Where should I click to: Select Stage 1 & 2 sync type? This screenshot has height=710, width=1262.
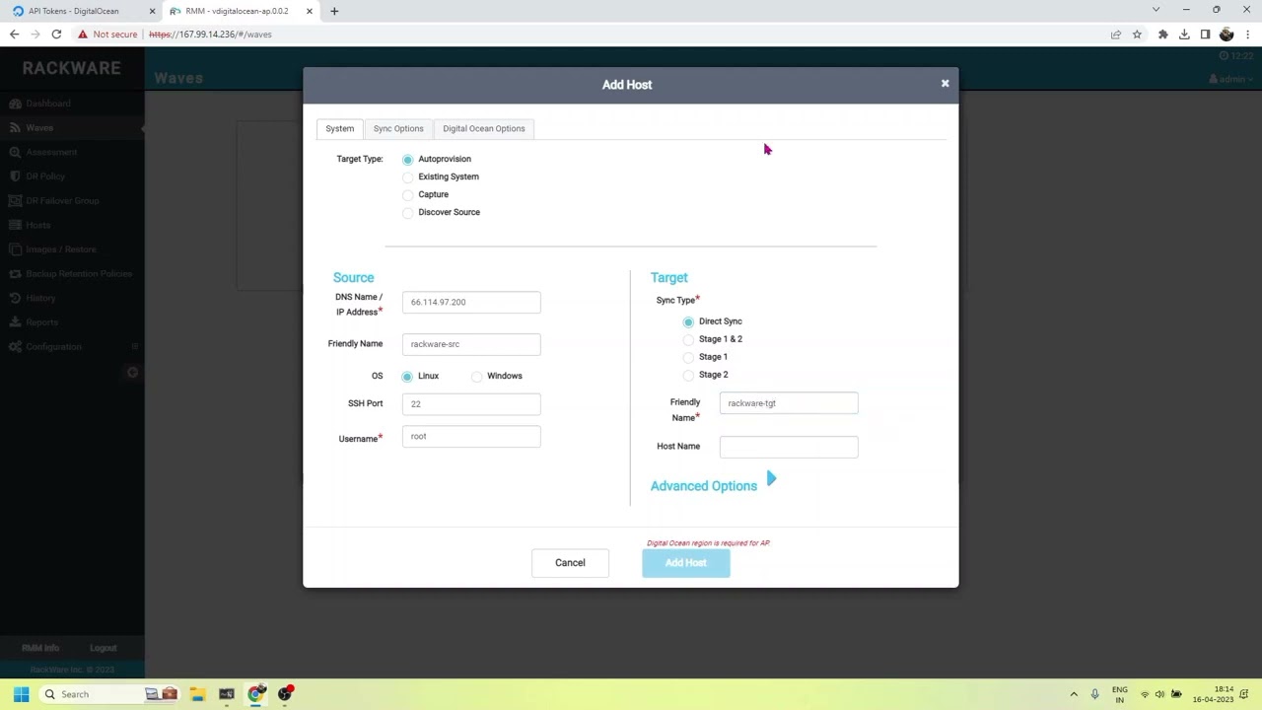coord(688,340)
